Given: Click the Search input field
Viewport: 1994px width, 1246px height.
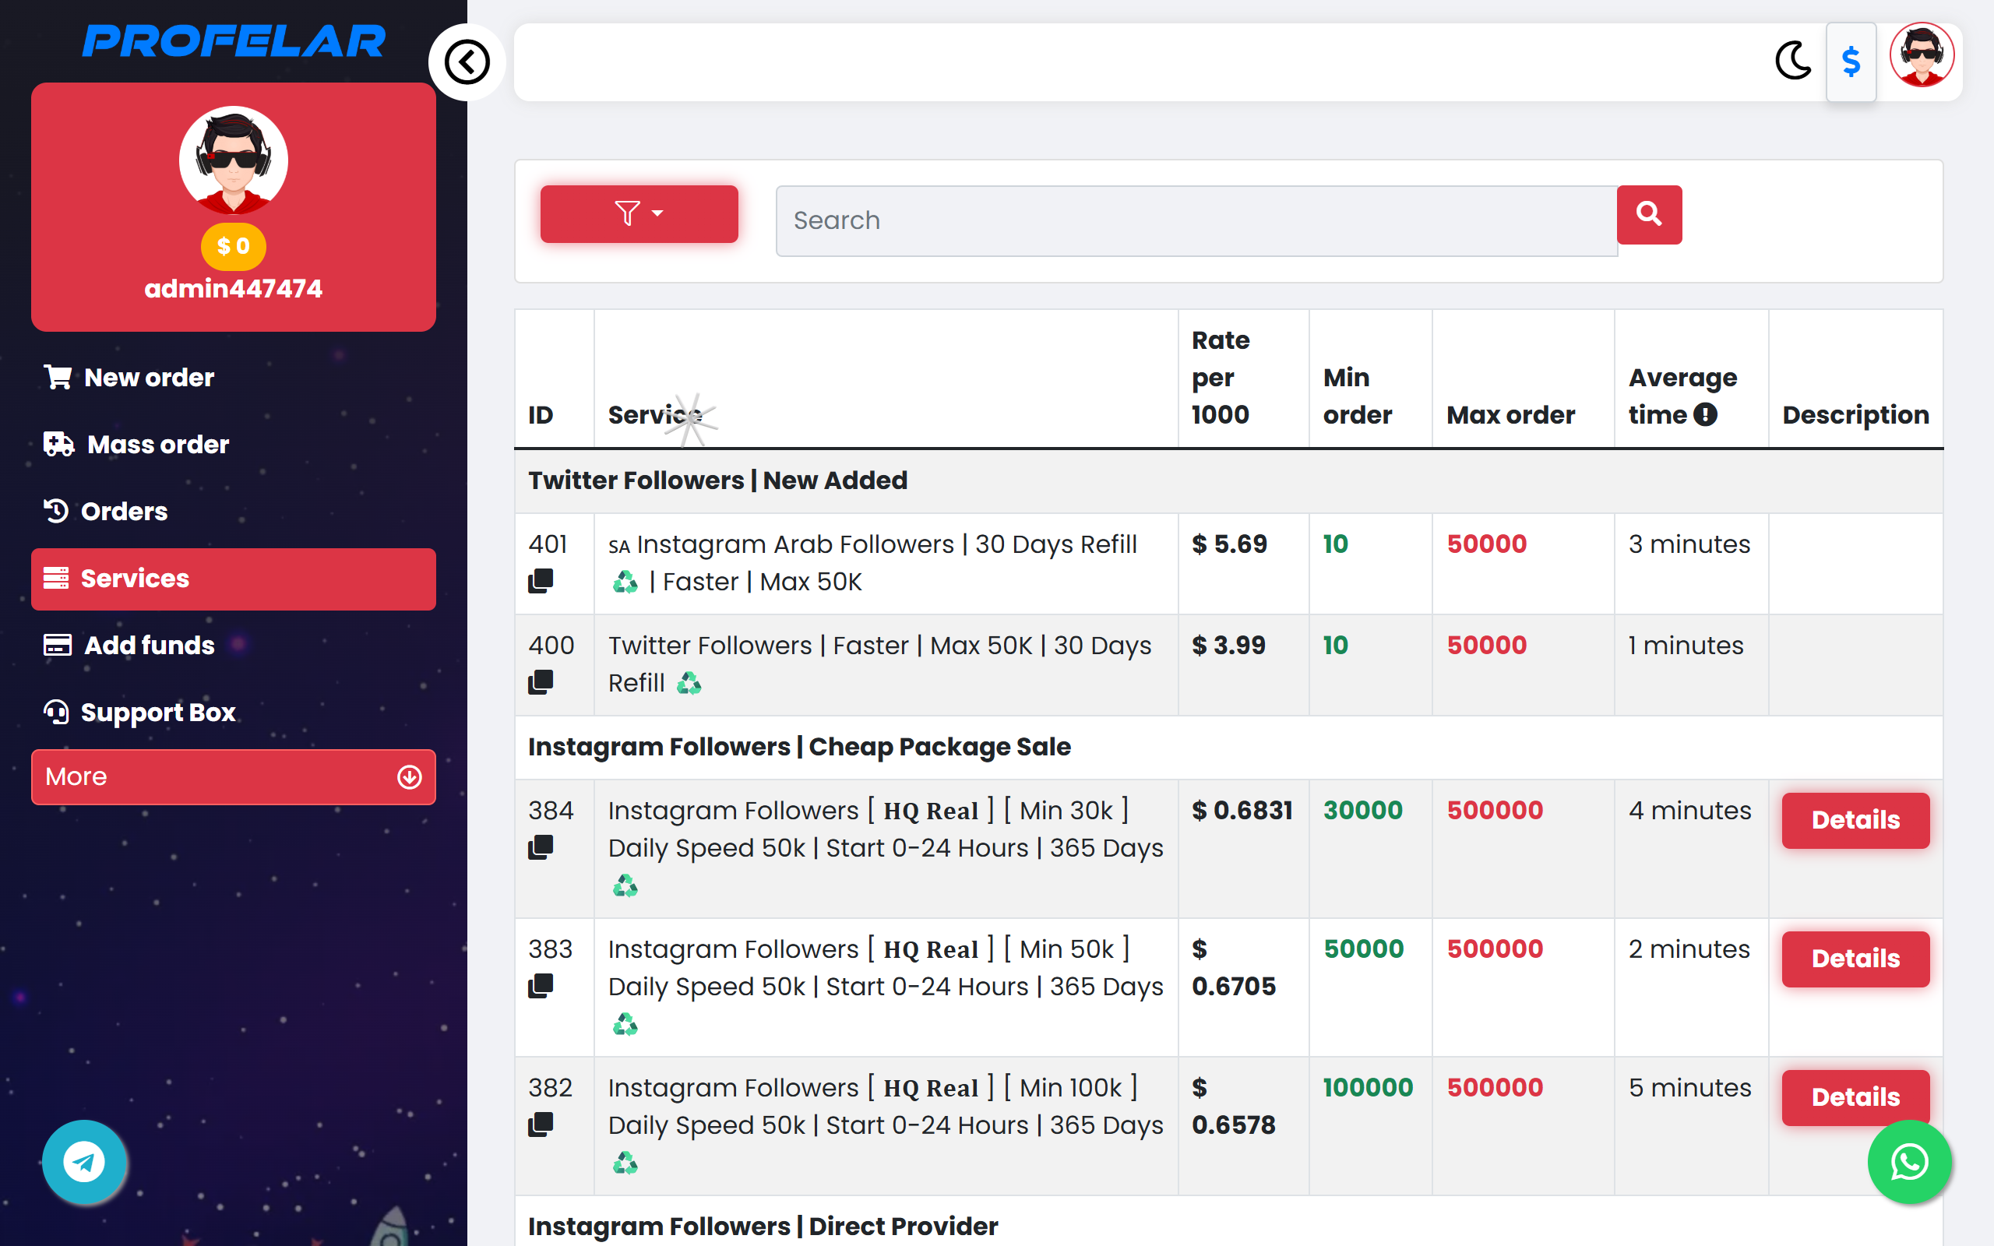Looking at the screenshot, I should 1196,220.
